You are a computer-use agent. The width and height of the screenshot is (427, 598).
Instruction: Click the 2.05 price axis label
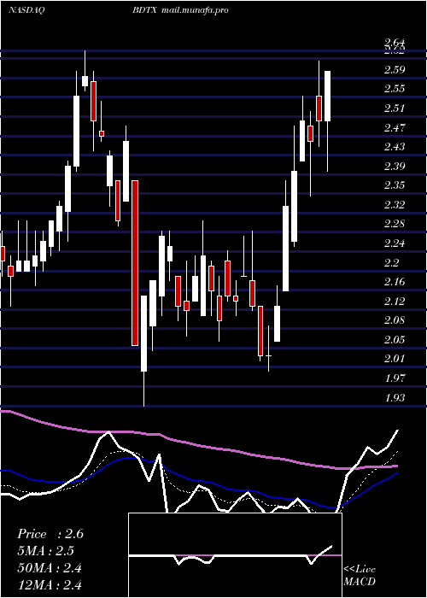tap(395, 340)
